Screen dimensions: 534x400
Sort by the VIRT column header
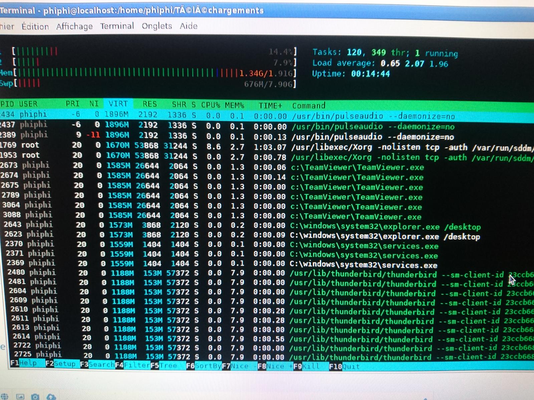point(118,104)
